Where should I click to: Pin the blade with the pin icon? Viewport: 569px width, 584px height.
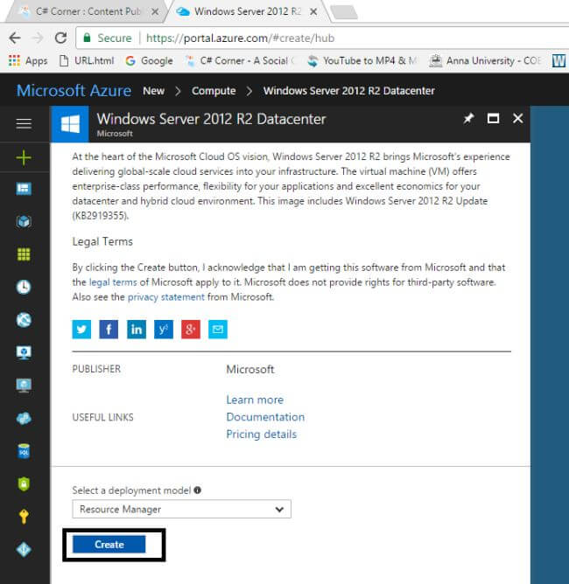468,118
